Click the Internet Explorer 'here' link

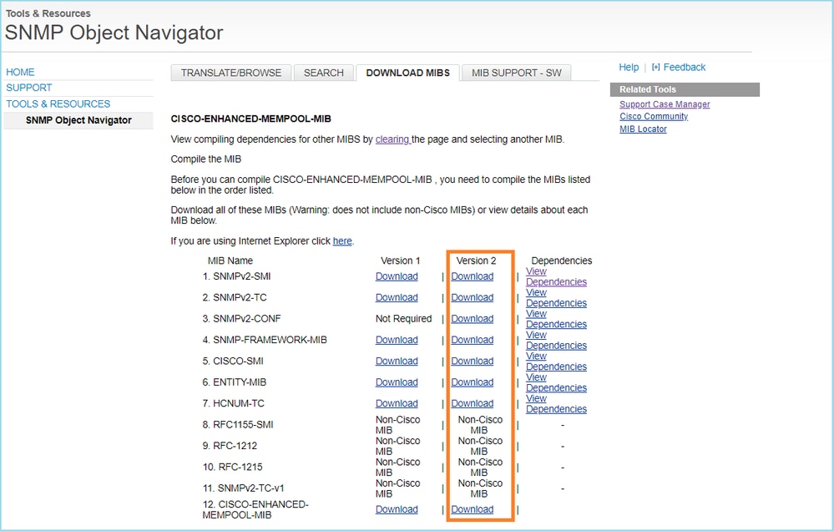[x=342, y=241]
